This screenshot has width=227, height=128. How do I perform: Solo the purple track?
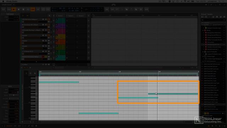pyautogui.click(x=46, y=25)
